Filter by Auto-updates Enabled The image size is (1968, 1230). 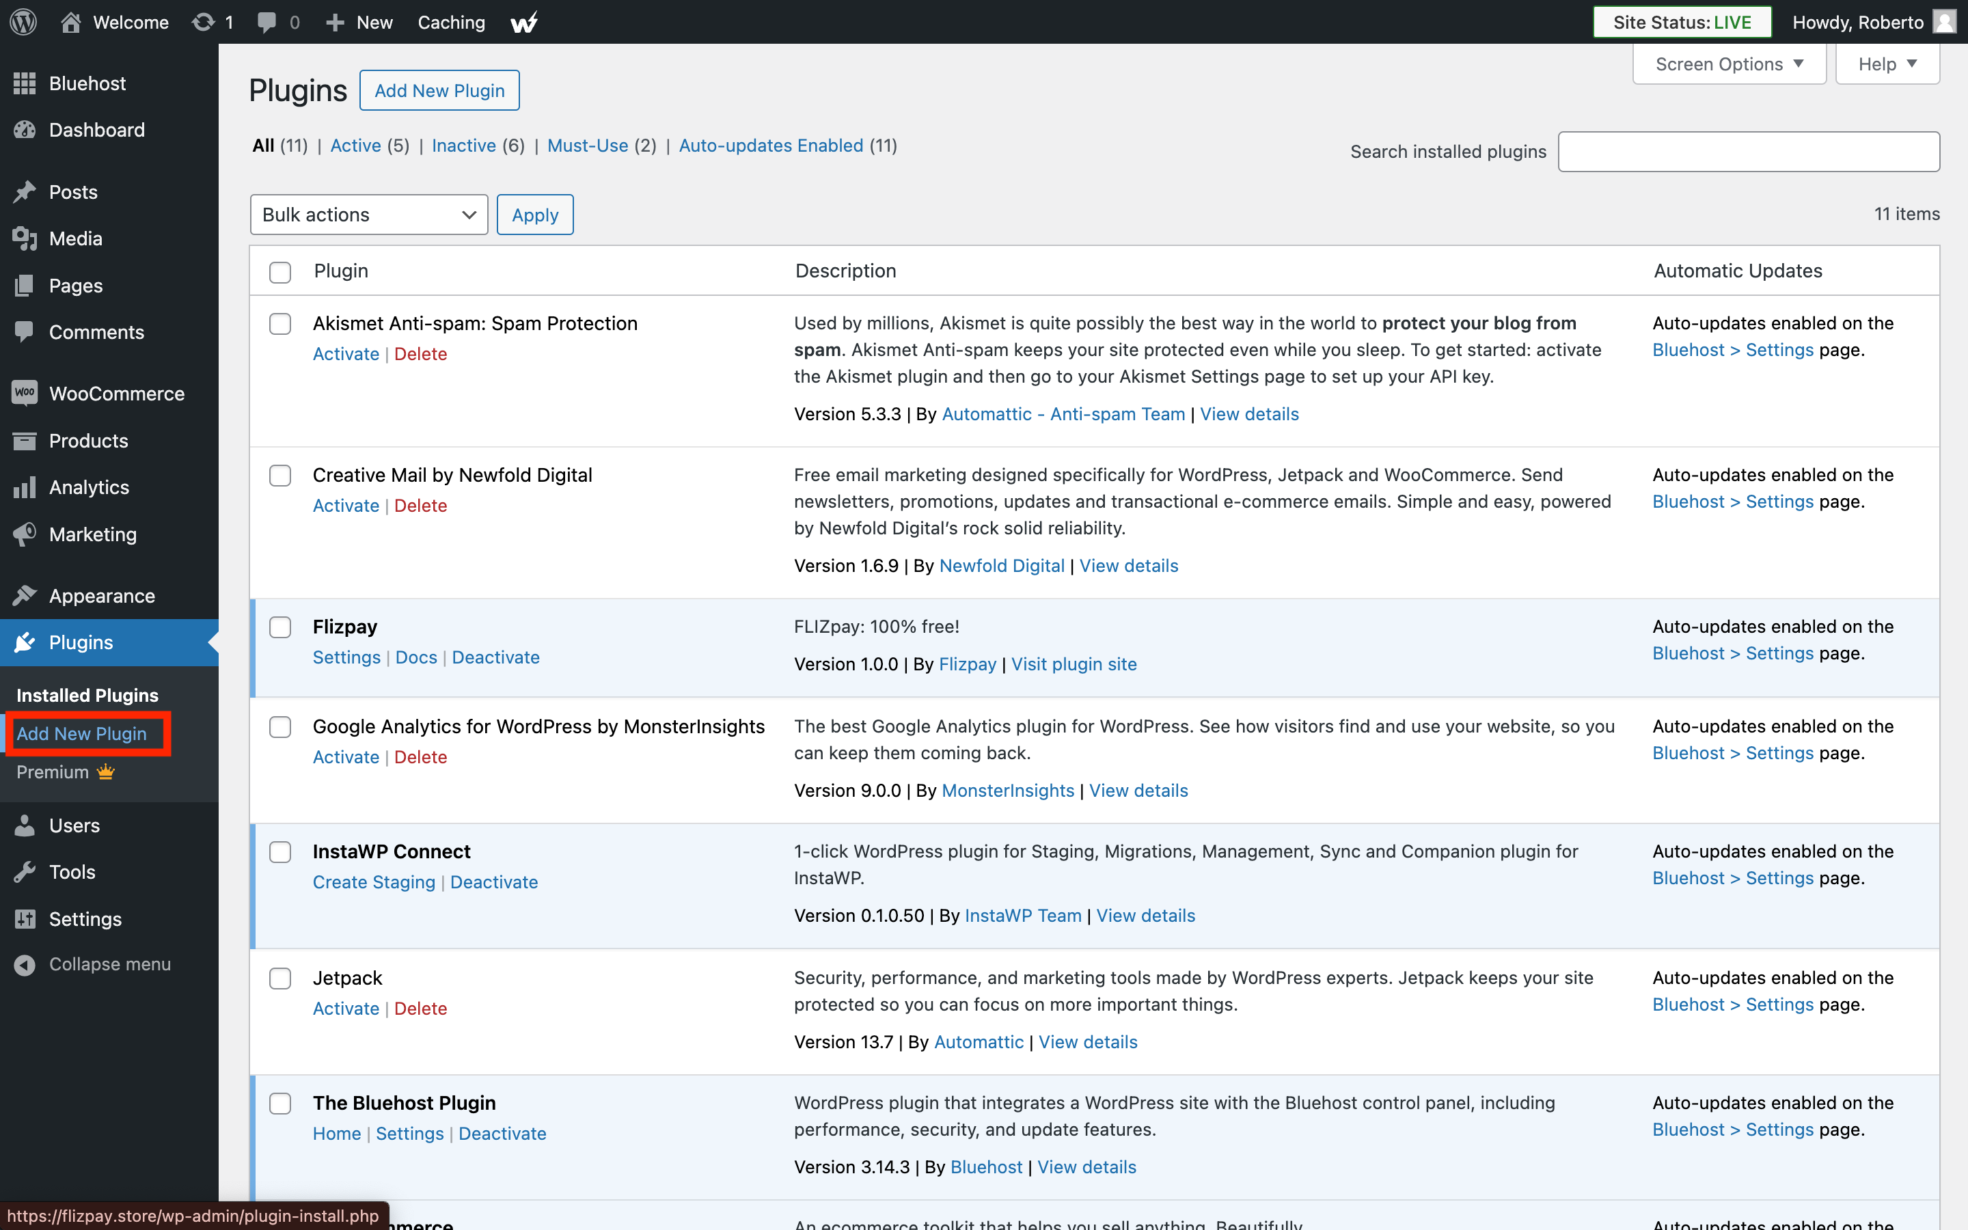click(x=771, y=146)
